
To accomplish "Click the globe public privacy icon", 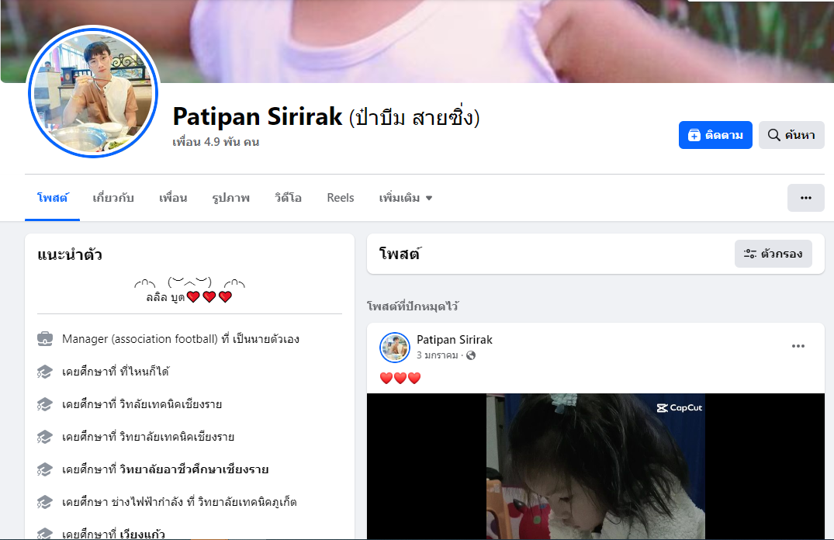I will (471, 355).
